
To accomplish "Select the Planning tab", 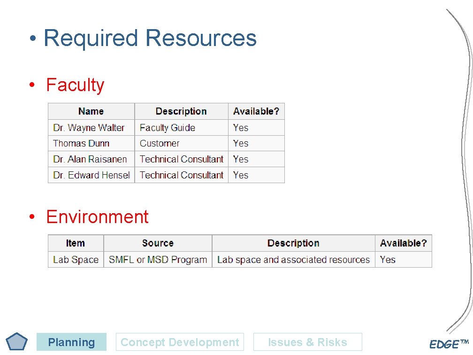I will point(71,342).
